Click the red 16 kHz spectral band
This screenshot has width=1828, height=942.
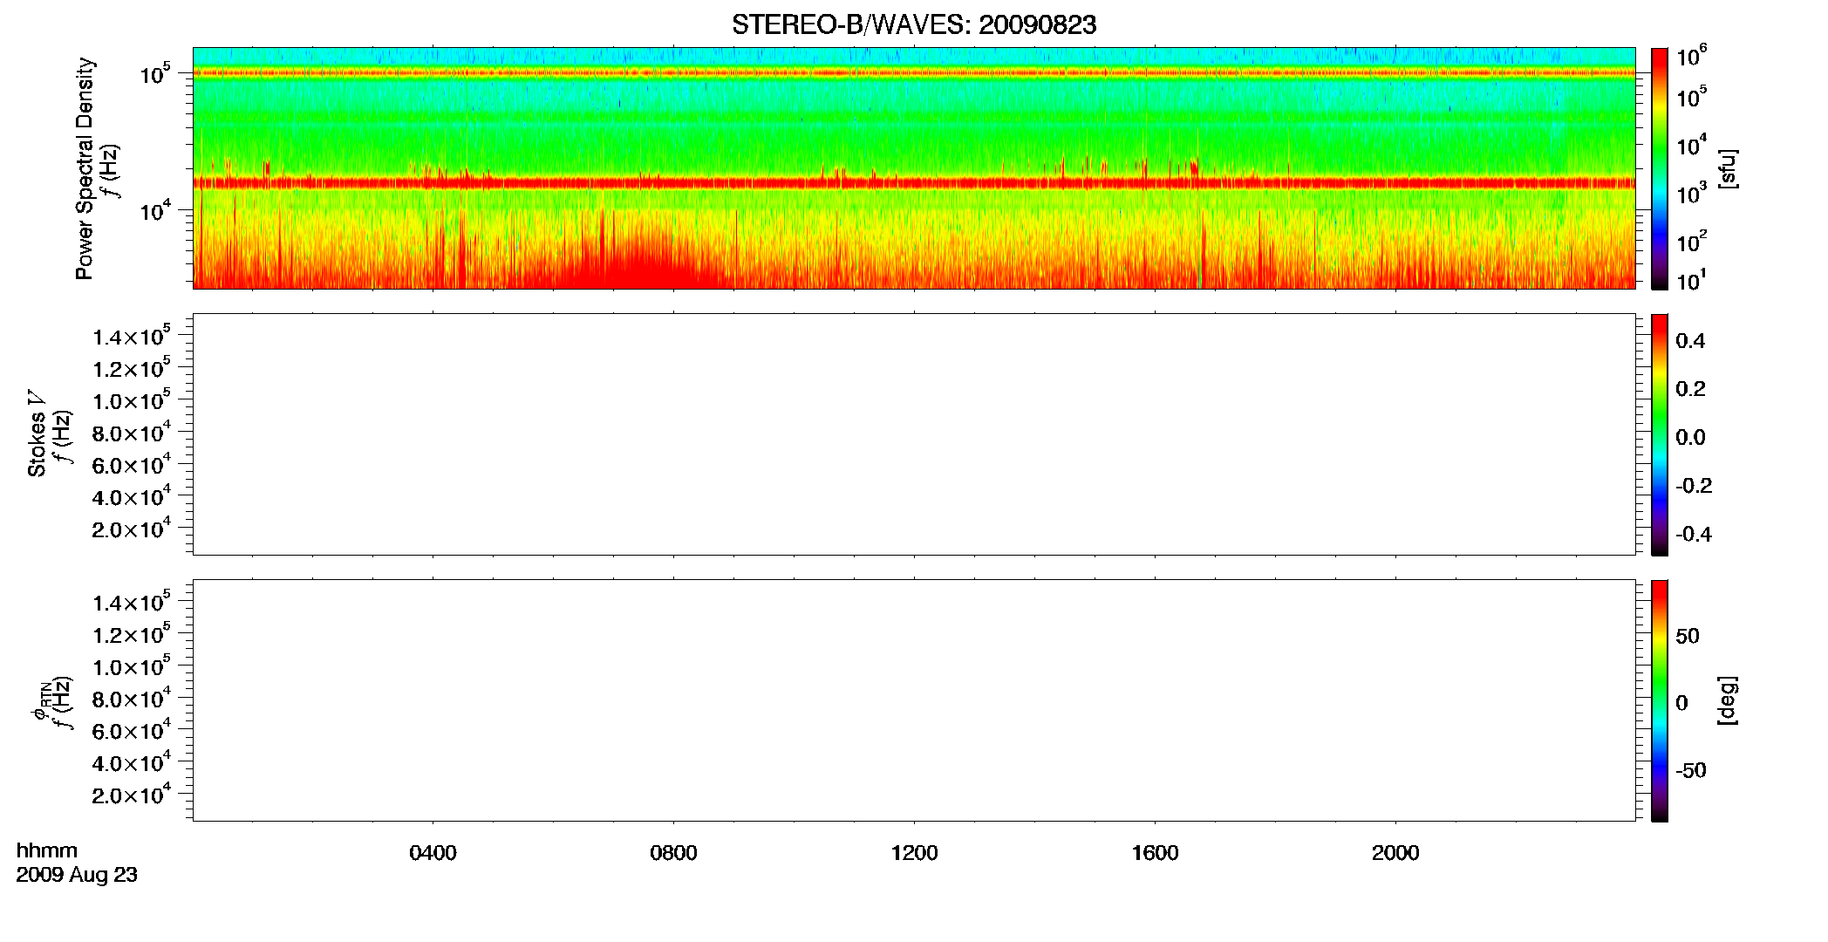coord(914,183)
